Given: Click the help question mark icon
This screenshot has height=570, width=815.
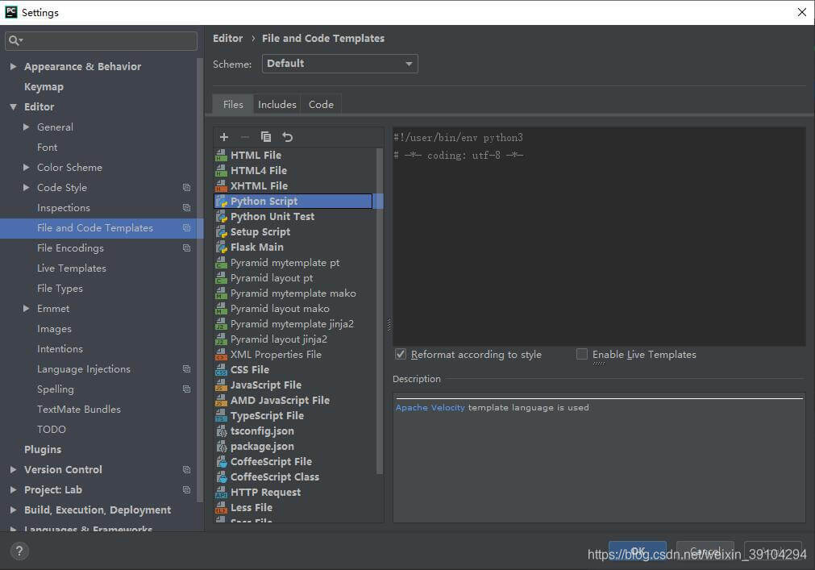Looking at the screenshot, I should pyautogui.click(x=20, y=551).
